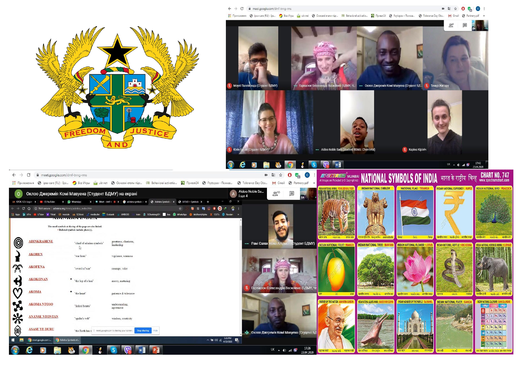The width and height of the screenshot is (522, 369).
Task: Expand bookmarks overflow in upper Chrome window
Action: coord(484,16)
